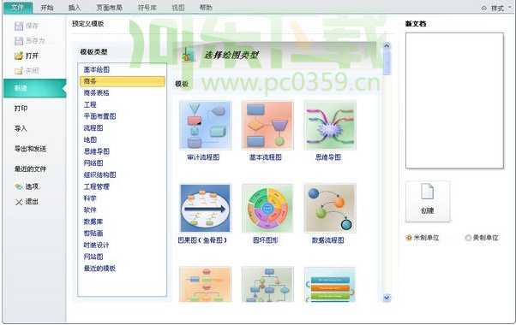Click the 保存 save icon in the sidebar
The height and width of the screenshot is (325, 516).
click(19, 26)
